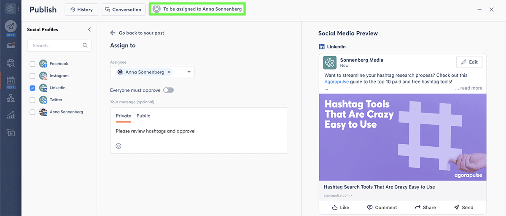Expand the read more post text
This screenshot has height=216, width=506.
(468, 88)
